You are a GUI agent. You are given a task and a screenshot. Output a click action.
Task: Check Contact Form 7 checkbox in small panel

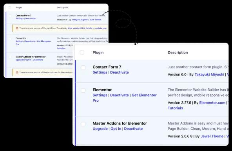pos(10,16)
